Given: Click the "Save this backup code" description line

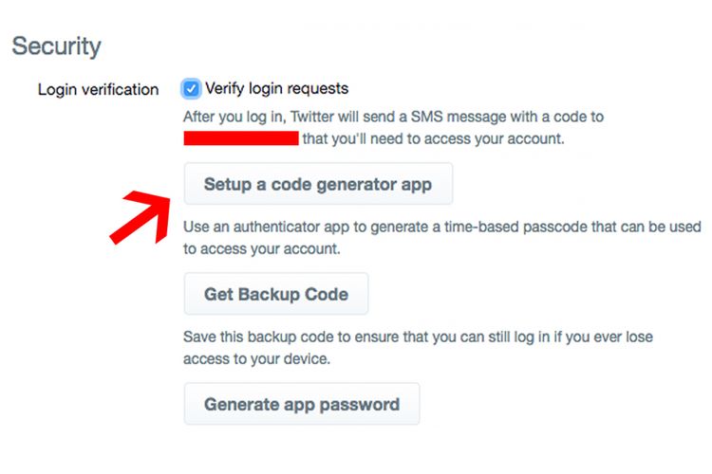Looking at the screenshot, I should point(418,337).
